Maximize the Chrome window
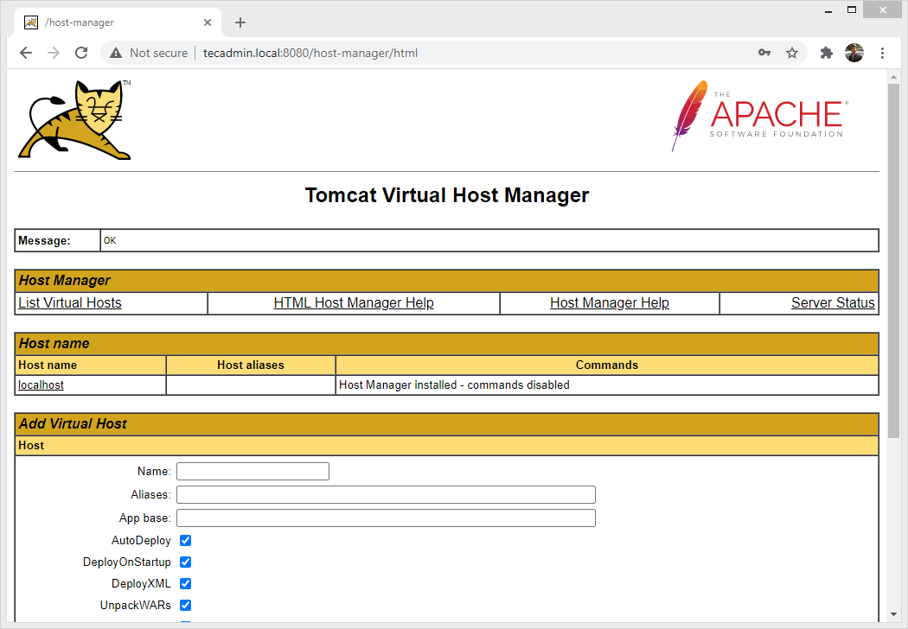This screenshot has width=908, height=629. tap(851, 10)
